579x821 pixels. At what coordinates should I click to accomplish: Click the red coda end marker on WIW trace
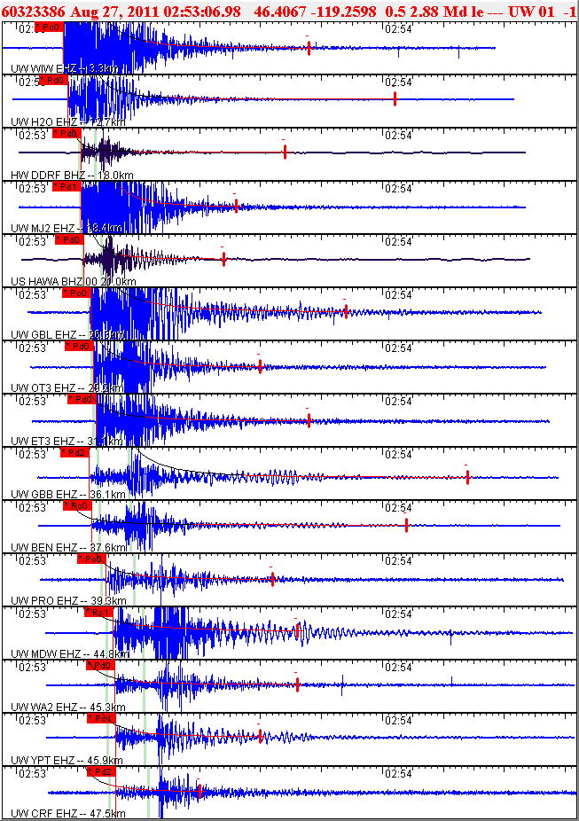(309, 48)
